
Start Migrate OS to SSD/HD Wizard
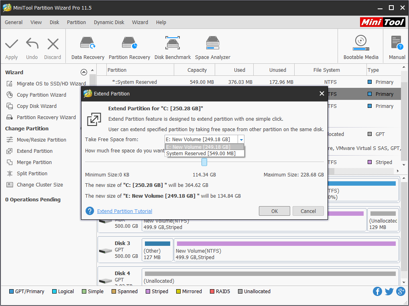[x=46, y=84]
